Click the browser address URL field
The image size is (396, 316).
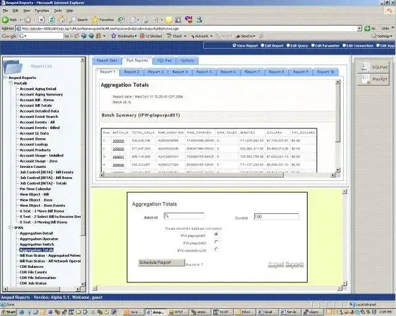coord(187,28)
